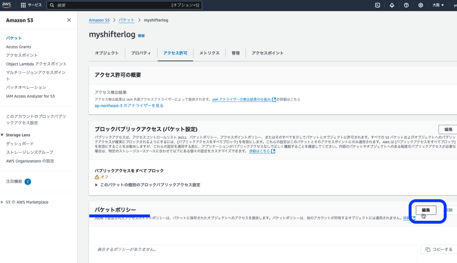
Task: Switch to the プロパティ tab
Action: (x=141, y=53)
